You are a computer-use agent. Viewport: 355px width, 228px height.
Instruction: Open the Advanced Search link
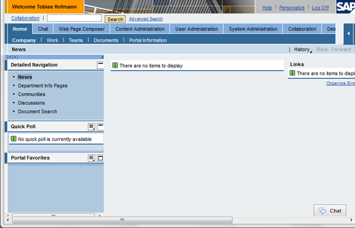point(146,19)
